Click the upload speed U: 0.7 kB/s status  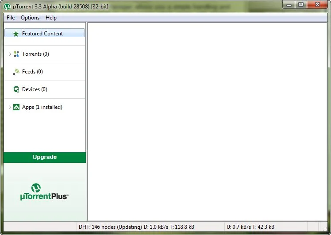pyautogui.click(x=250, y=227)
